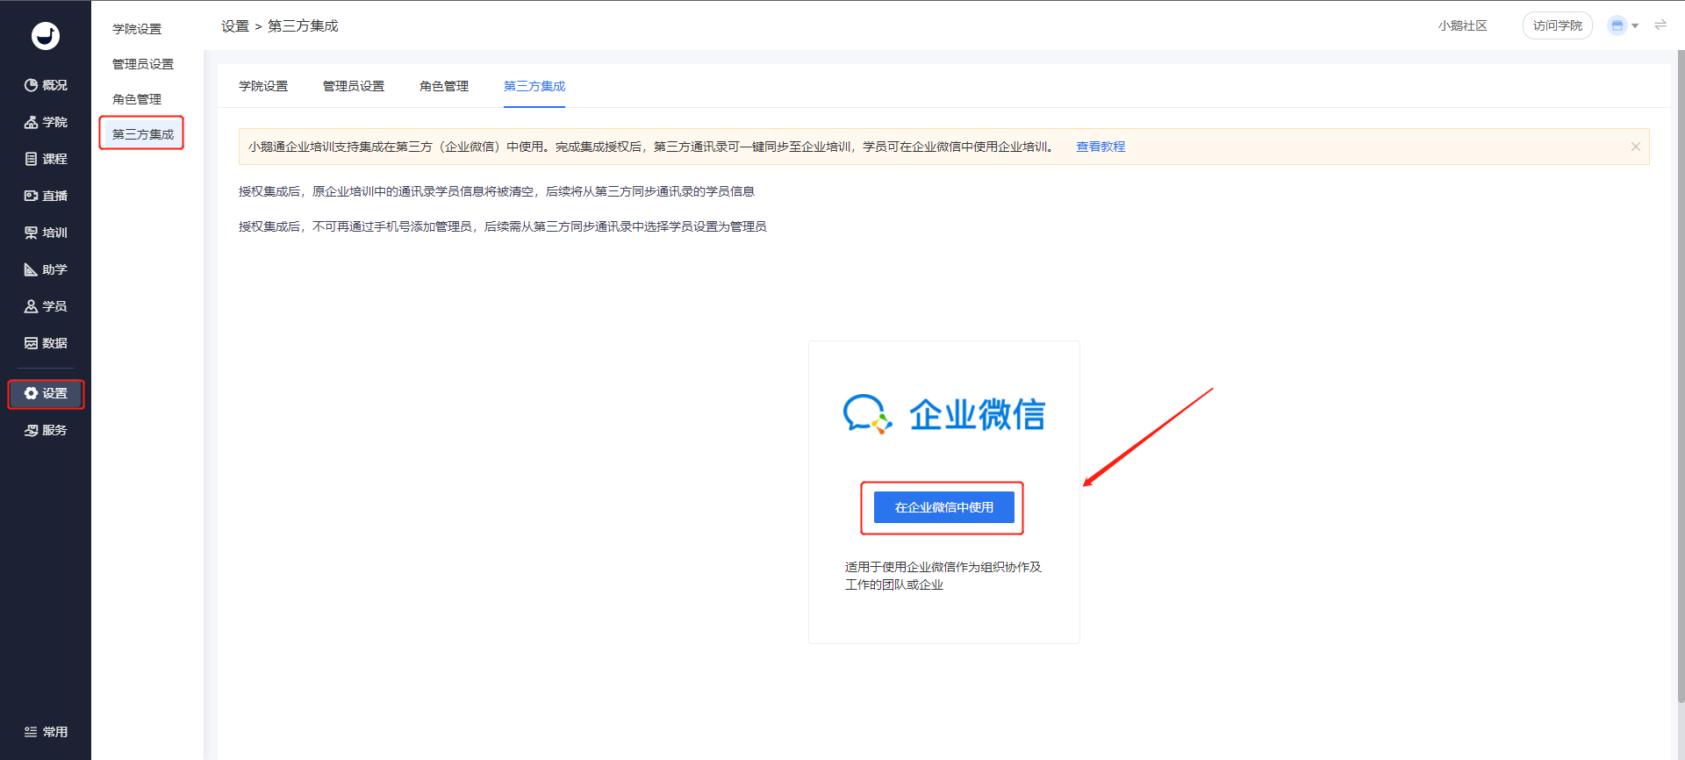Click the 企业微信 logo on the card
The image size is (1685, 760).
pyautogui.click(x=944, y=414)
